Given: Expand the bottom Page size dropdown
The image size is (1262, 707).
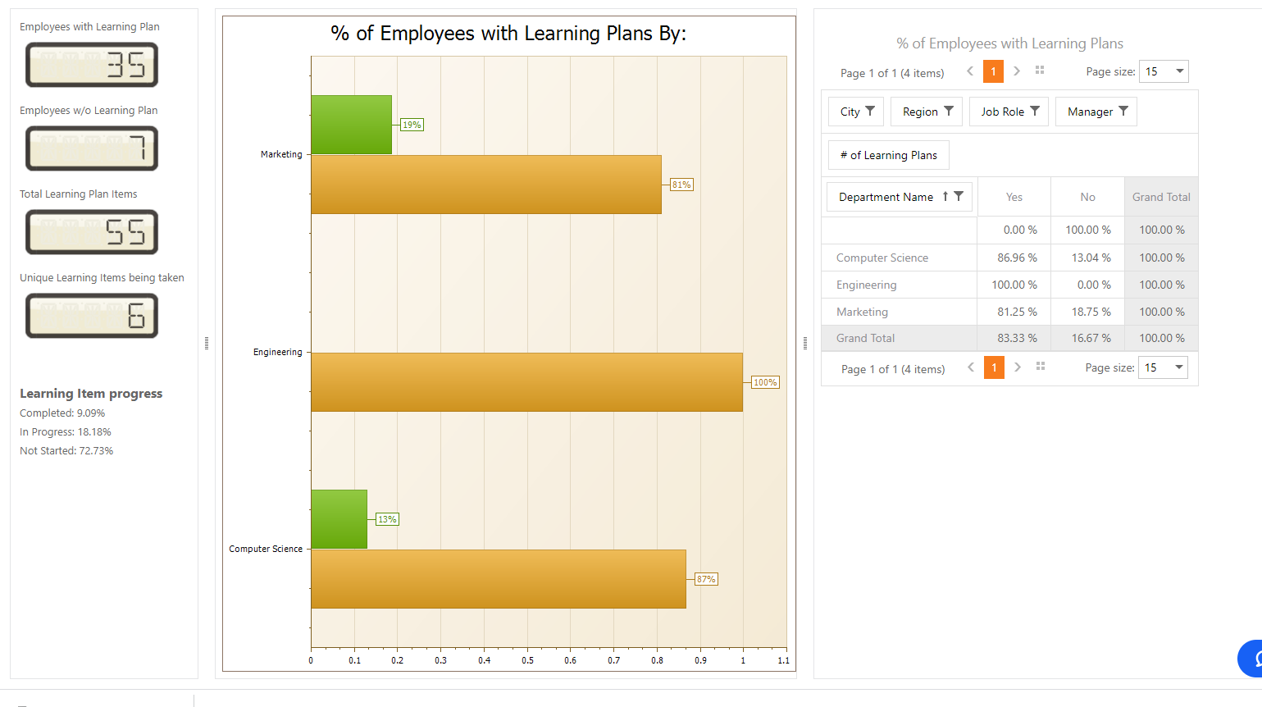Looking at the screenshot, I should [x=1179, y=367].
